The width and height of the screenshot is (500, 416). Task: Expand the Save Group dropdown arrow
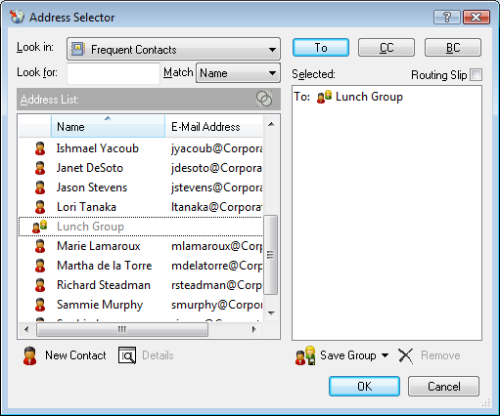pos(386,355)
